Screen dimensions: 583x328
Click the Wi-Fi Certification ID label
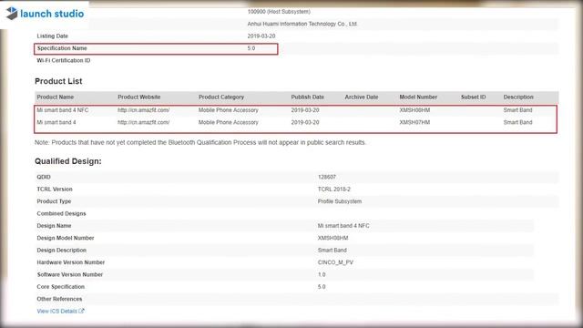coord(63,61)
